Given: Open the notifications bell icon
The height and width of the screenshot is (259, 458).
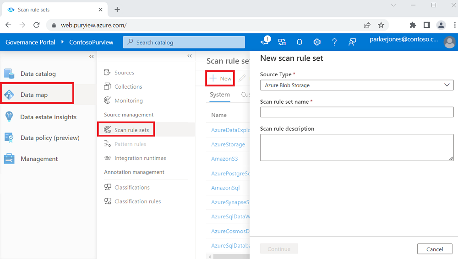Looking at the screenshot, I should tap(300, 42).
